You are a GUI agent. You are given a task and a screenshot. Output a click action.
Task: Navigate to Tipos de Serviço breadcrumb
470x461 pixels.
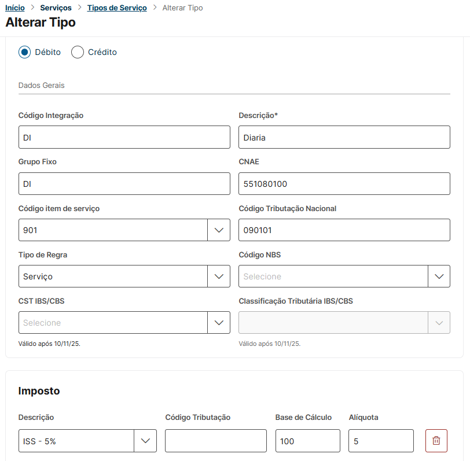tap(117, 8)
